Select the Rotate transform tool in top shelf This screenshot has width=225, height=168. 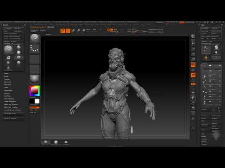click(x=84, y=31)
